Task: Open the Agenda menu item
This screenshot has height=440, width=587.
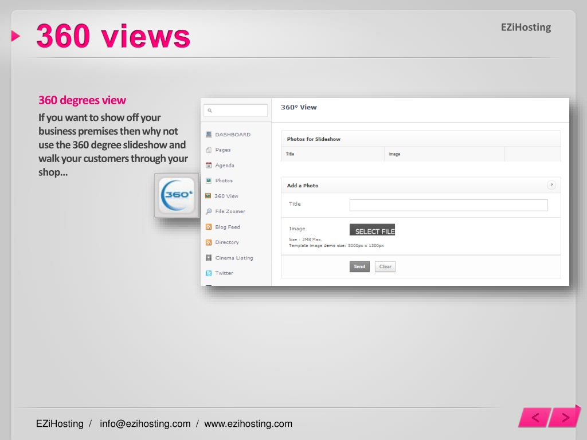Action: click(x=225, y=166)
